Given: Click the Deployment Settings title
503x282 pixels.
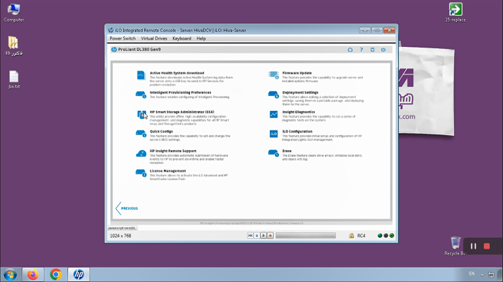Looking at the screenshot, I should click(300, 93).
